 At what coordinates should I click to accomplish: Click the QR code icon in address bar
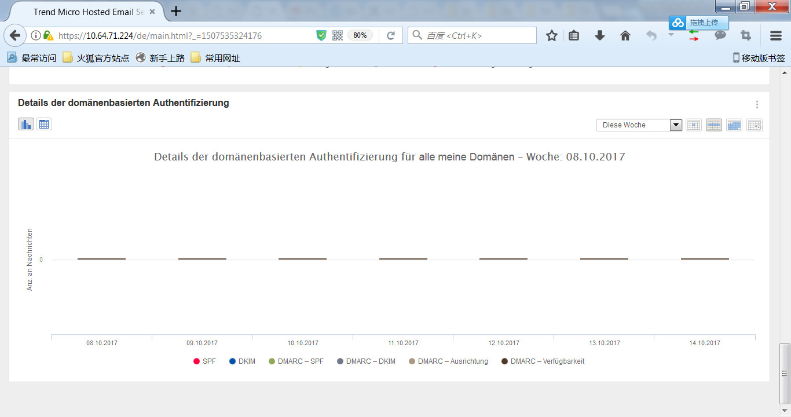(338, 35)
